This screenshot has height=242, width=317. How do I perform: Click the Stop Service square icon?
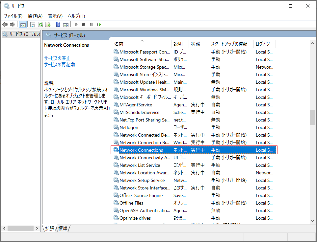[x=84, y=24]
